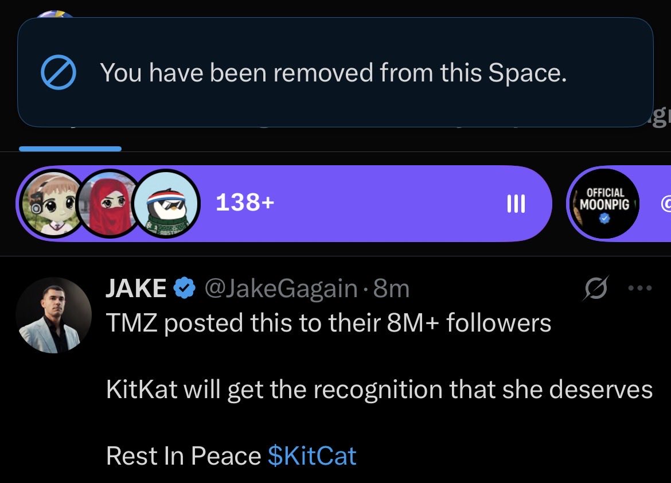Click the @JakeGagain handle
The height and width of the screenshot is (483, 671).
coord(281,289)
